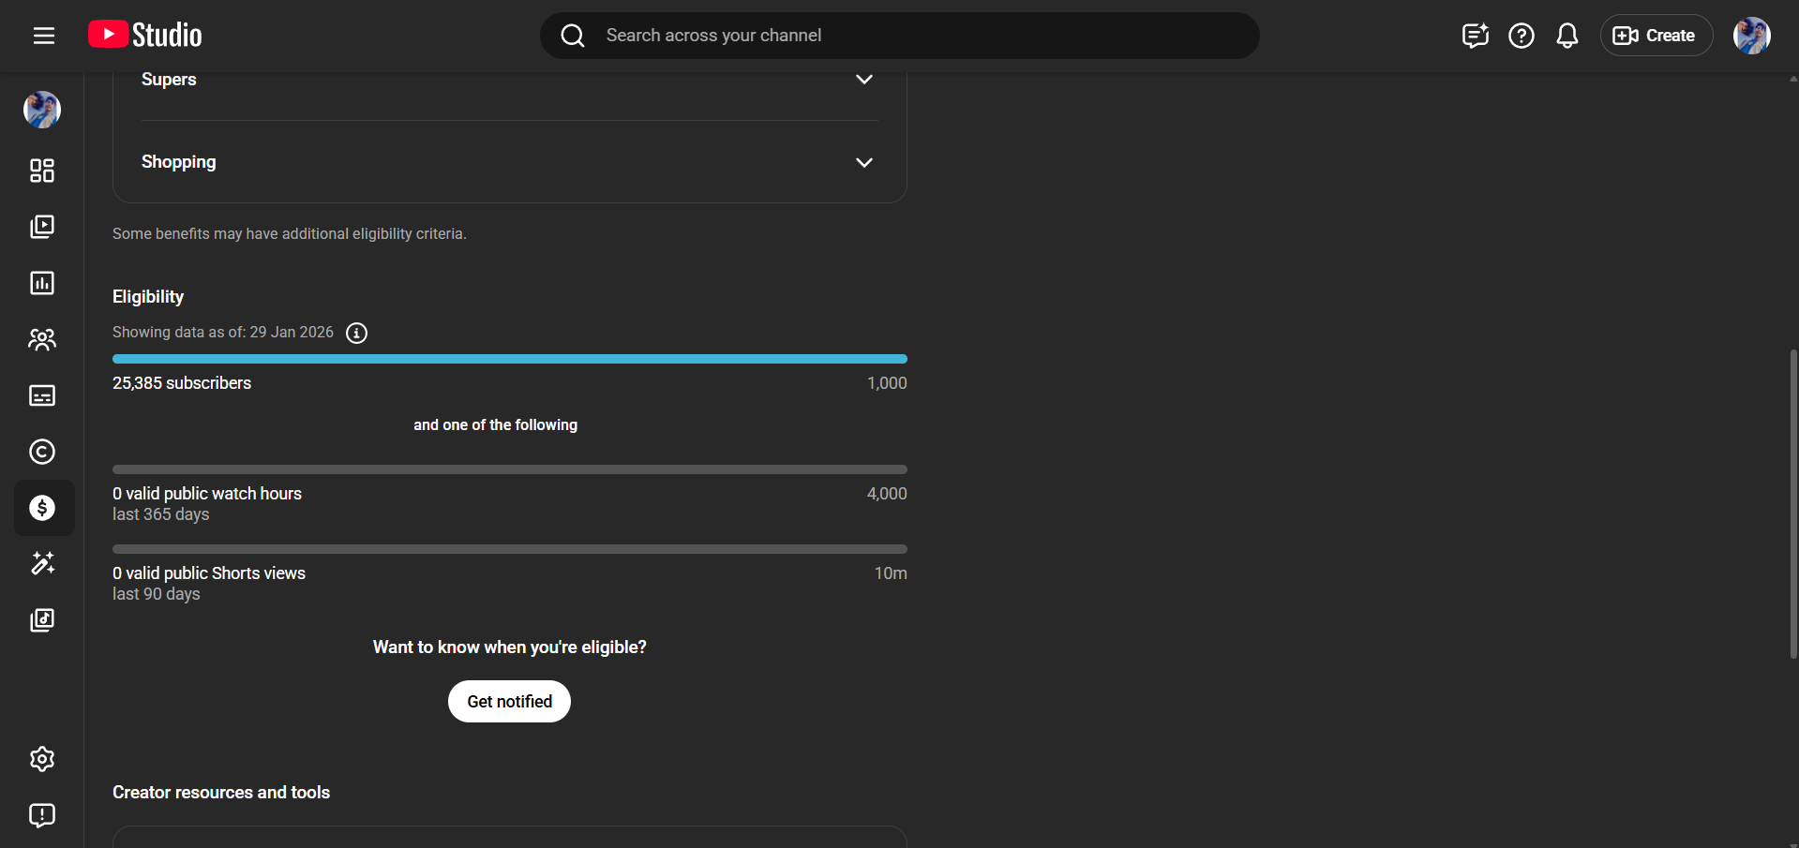Open the Content section in sidebar
The image size is (1799, 848).
[42, 227]
